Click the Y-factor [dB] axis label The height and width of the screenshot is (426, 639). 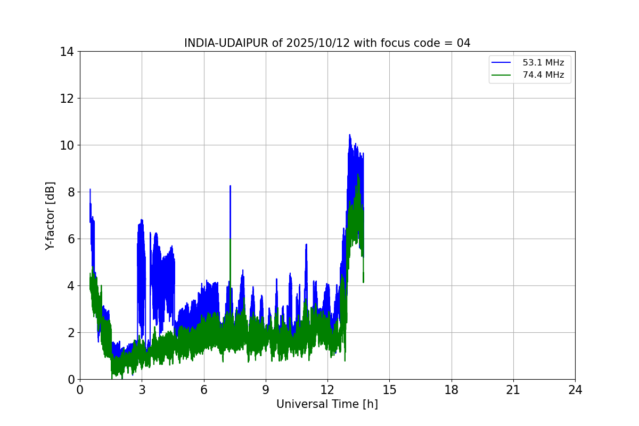coord(50,216)
